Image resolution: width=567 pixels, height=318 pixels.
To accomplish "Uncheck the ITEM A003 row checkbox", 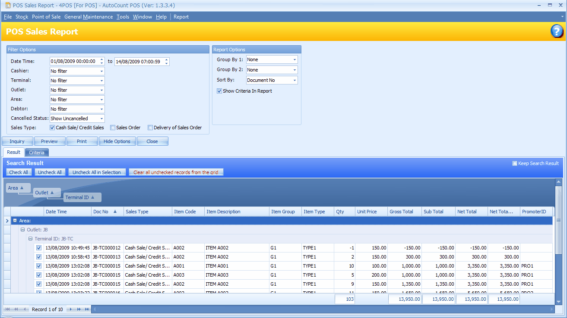I will click(39, 275).
